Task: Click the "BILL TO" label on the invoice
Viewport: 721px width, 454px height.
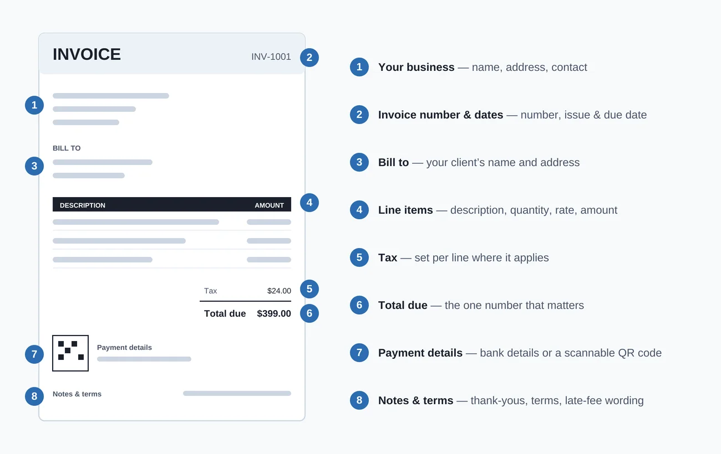Action: pyautogui.click(x=67, y=148)
